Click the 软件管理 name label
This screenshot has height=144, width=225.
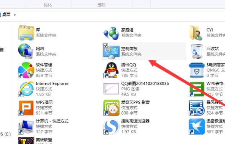(x=44, y=65)
